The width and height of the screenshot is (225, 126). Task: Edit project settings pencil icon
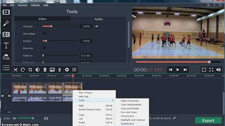click(174, 118)
